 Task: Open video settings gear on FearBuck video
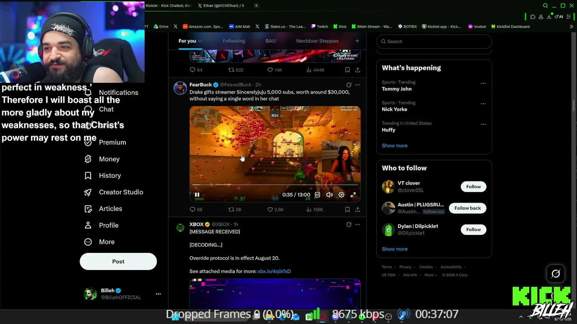tap(341, 195)
